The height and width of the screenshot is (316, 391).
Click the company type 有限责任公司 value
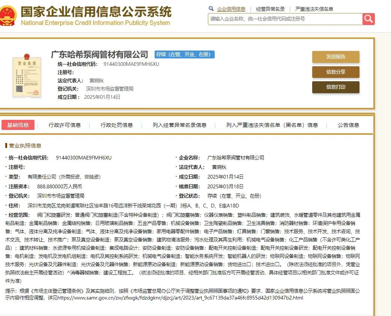(64, 177)
